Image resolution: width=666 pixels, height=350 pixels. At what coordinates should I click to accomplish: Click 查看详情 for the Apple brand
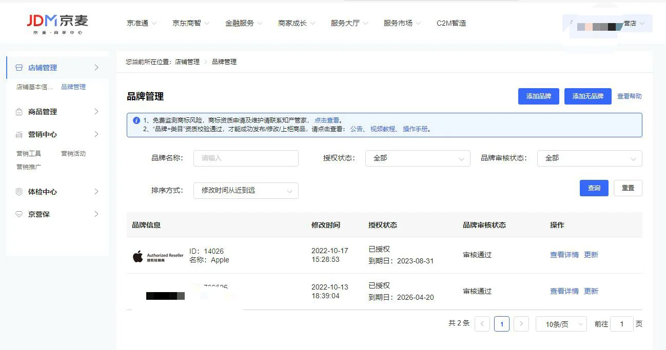564,255
